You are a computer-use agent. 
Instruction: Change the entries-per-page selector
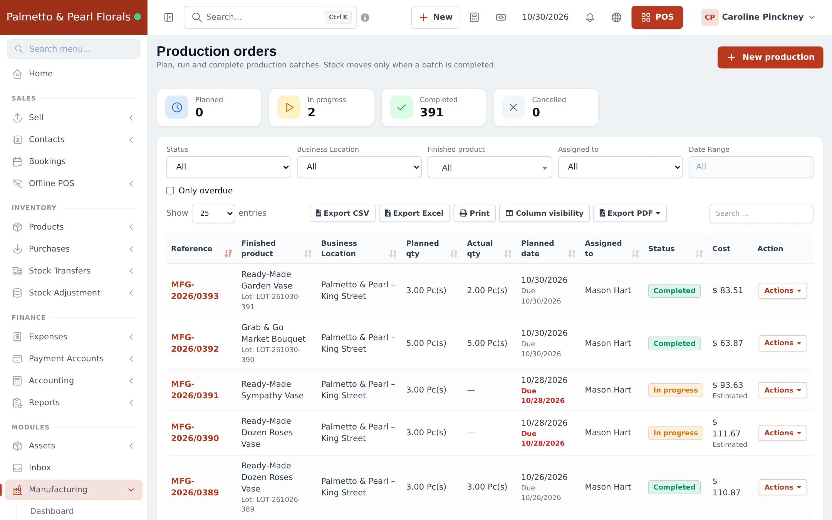click(x=213, y=213)
